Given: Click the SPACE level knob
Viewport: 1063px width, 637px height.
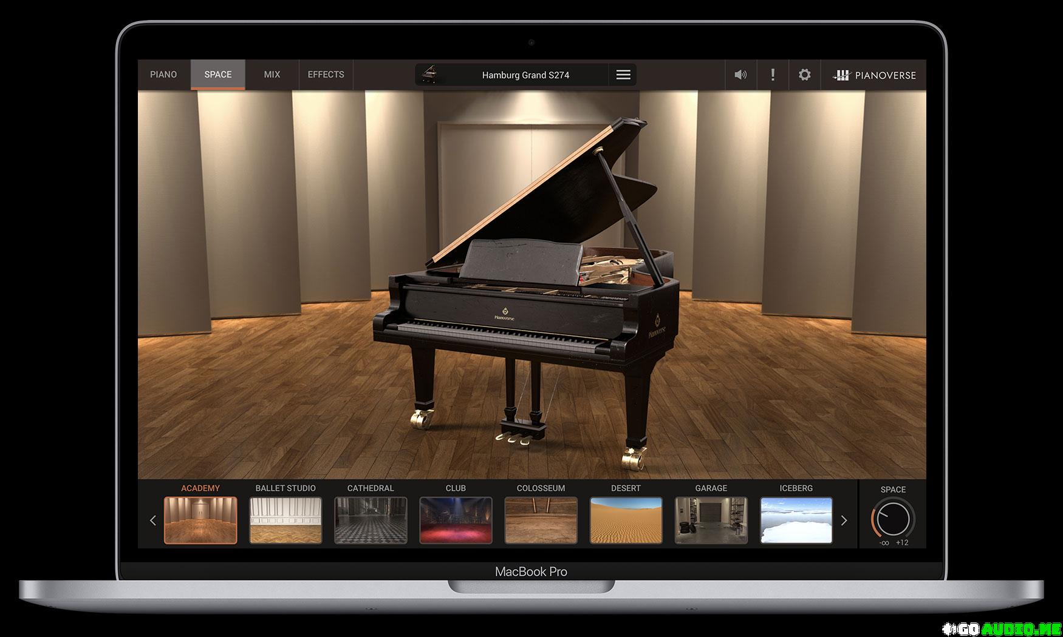Looking at the screenshot, I should coord(892,519).
